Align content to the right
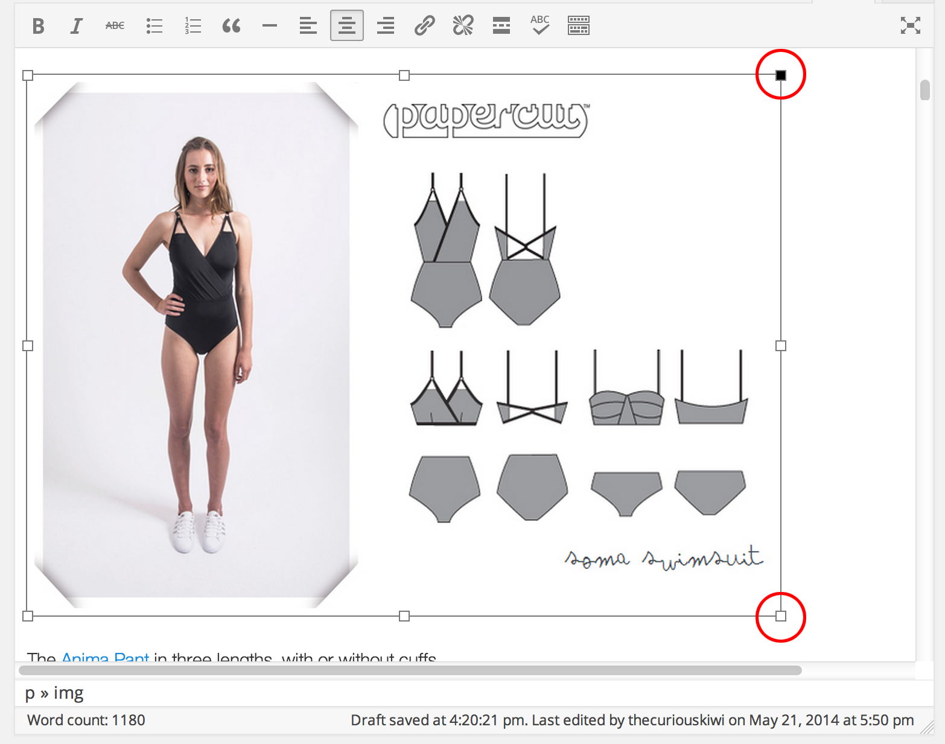The width and height of the screenshot is (945, 744). click(386, 26)
